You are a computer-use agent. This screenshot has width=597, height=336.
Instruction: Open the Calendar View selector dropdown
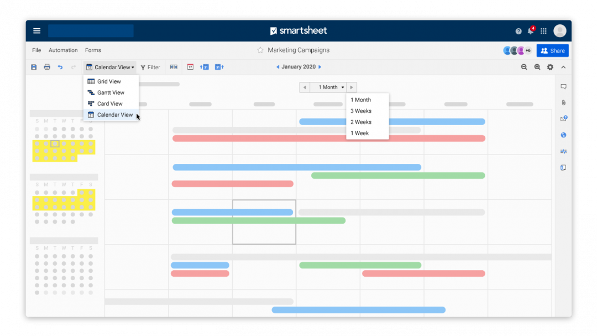[110, 66]
